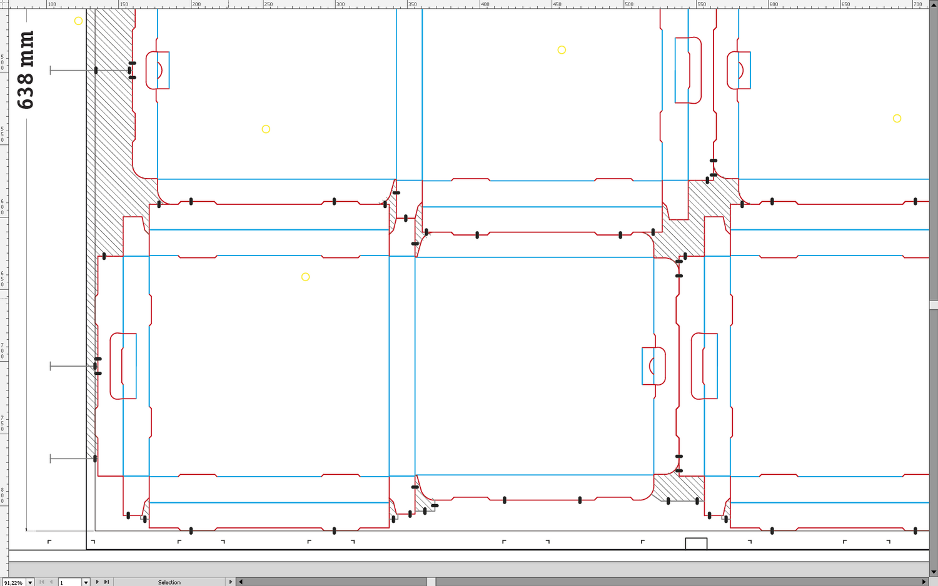
Task: Click the horizontal scrollbar right arrow
Action: coord(924,582)
